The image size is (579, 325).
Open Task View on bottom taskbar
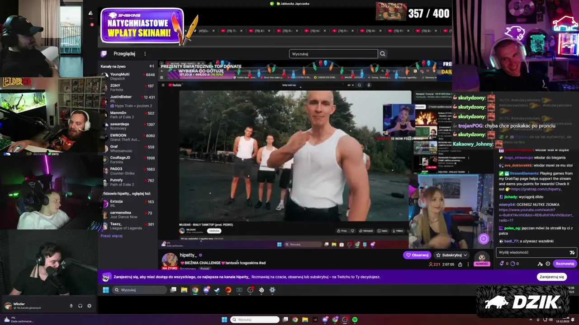(286, 320)
